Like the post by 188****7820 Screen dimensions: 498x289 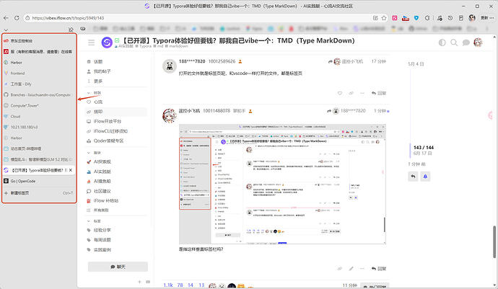[x=340, y=93]
